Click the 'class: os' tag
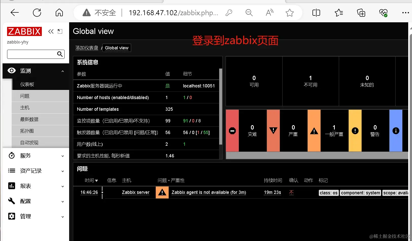 tap(329, 193)
